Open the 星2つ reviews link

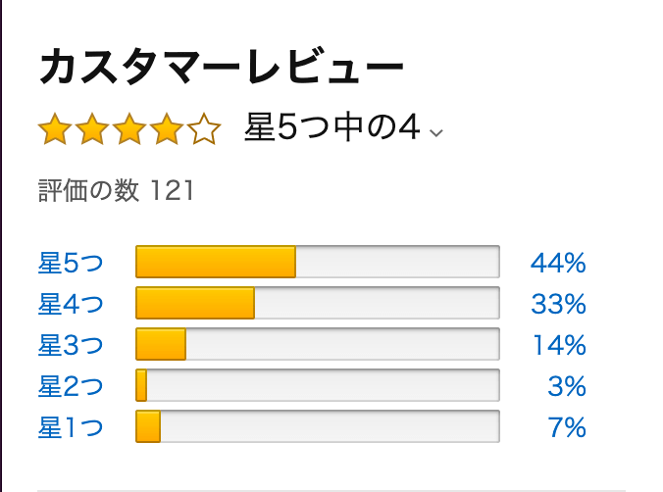point(71,386)
